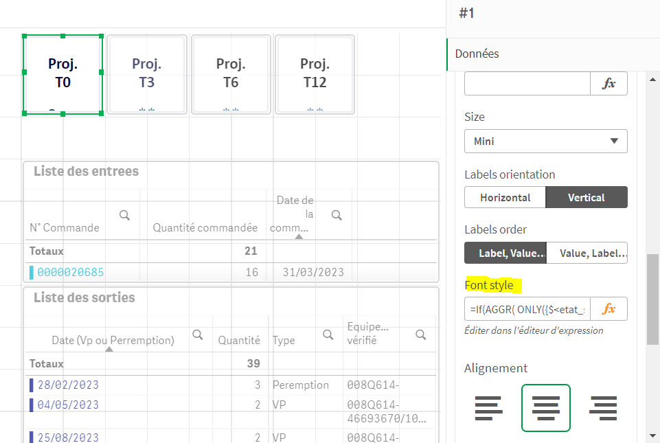Click the fx icon next to the top input field
This screenshot has height=443, width=660.
pos(608,83)
